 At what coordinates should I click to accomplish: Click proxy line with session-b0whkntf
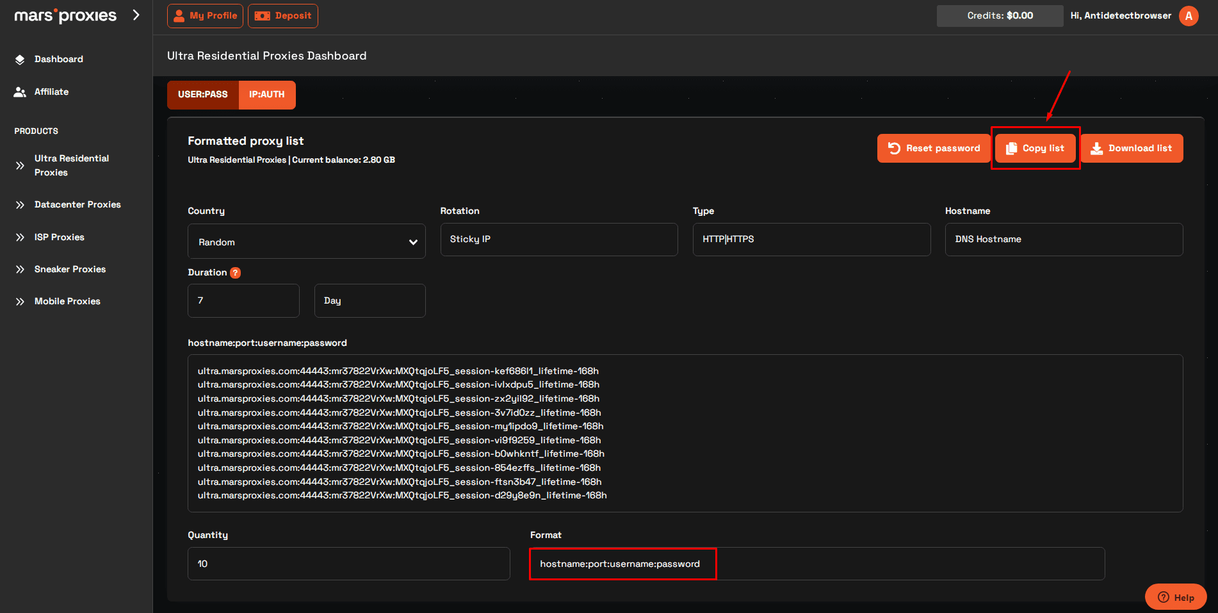coord(401,454)
